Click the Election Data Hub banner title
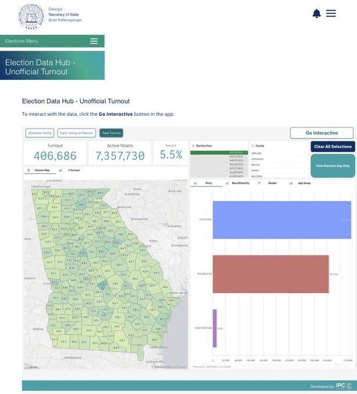357x394 pixels. pyautogui.click(x=40, y=67)
